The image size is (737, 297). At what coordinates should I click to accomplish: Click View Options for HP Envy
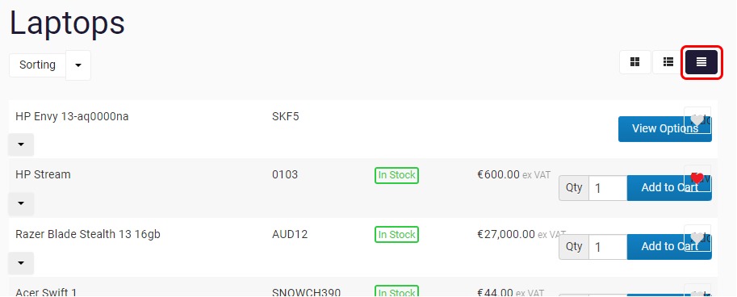tap(664, 129)
